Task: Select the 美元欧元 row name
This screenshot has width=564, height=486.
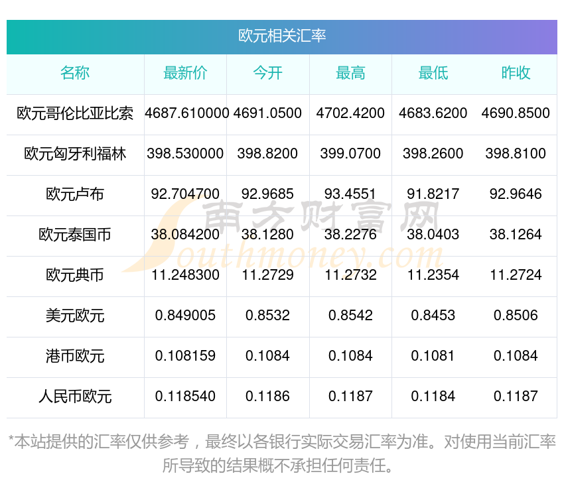Action: [75, 316]
